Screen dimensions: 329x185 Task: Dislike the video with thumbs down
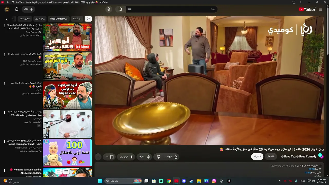[x=159, y=157]
